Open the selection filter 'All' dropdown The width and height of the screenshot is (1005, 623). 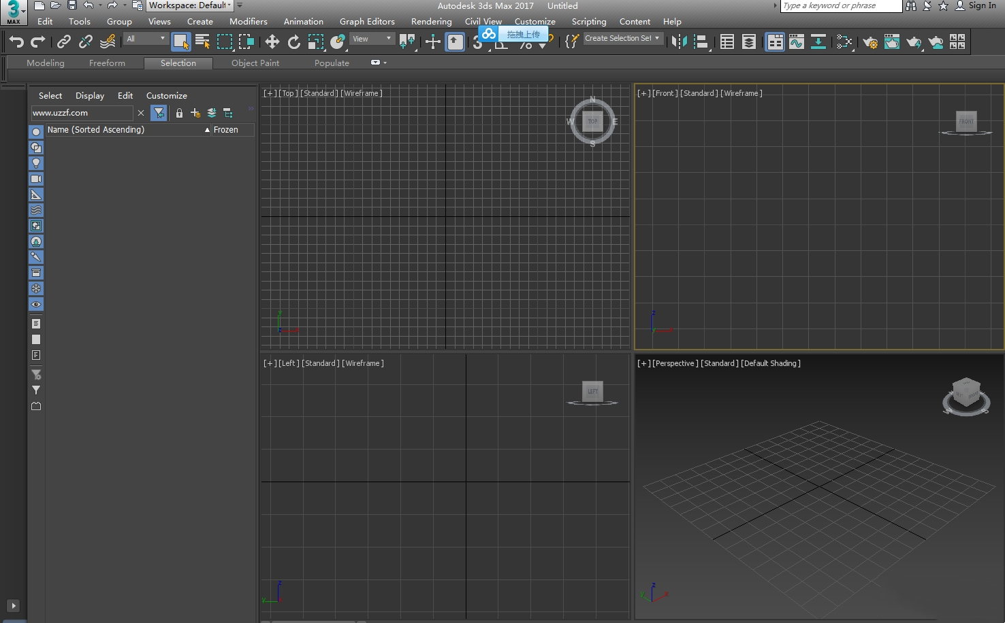pyautogui.click(x=146, y=39)
